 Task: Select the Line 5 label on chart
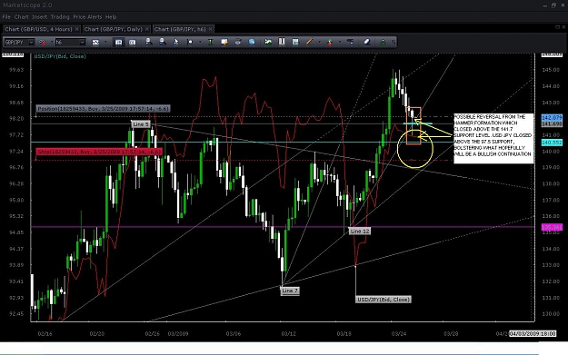(x=141, y=124)
